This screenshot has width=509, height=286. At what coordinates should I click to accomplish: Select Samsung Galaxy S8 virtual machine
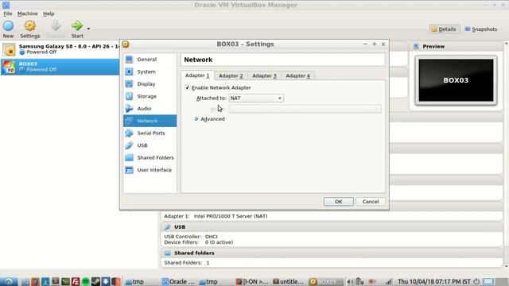pyautogui.click(x=60, y=49)
